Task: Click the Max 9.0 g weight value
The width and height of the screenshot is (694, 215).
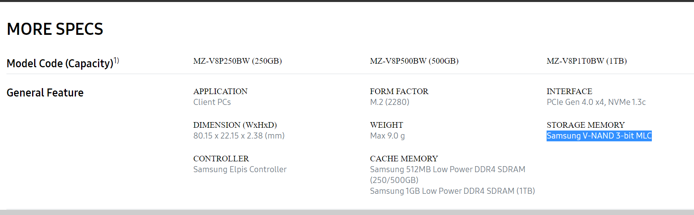Action: pos(387,136)
